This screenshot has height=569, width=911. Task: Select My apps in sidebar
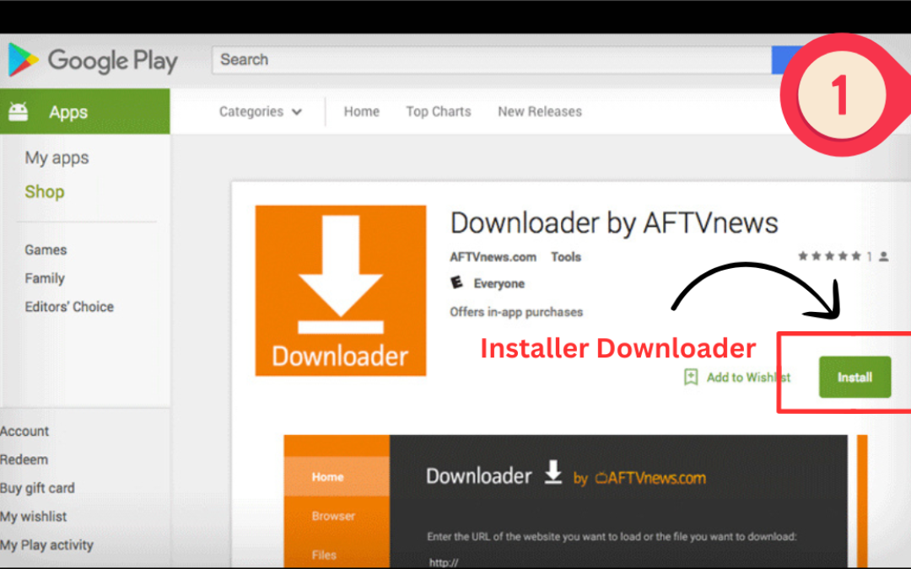pyautogui.click(x=57, y=158)
